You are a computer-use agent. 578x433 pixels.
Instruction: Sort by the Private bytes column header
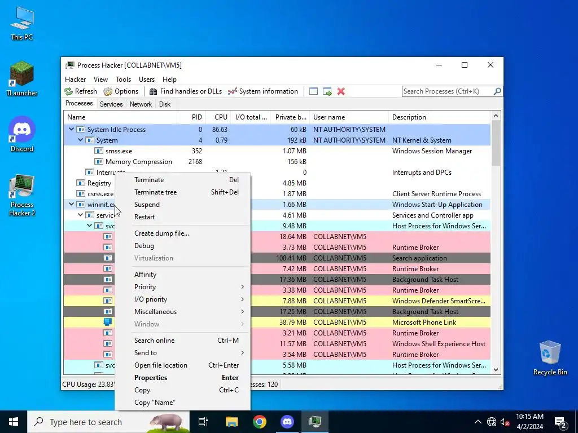290,117
